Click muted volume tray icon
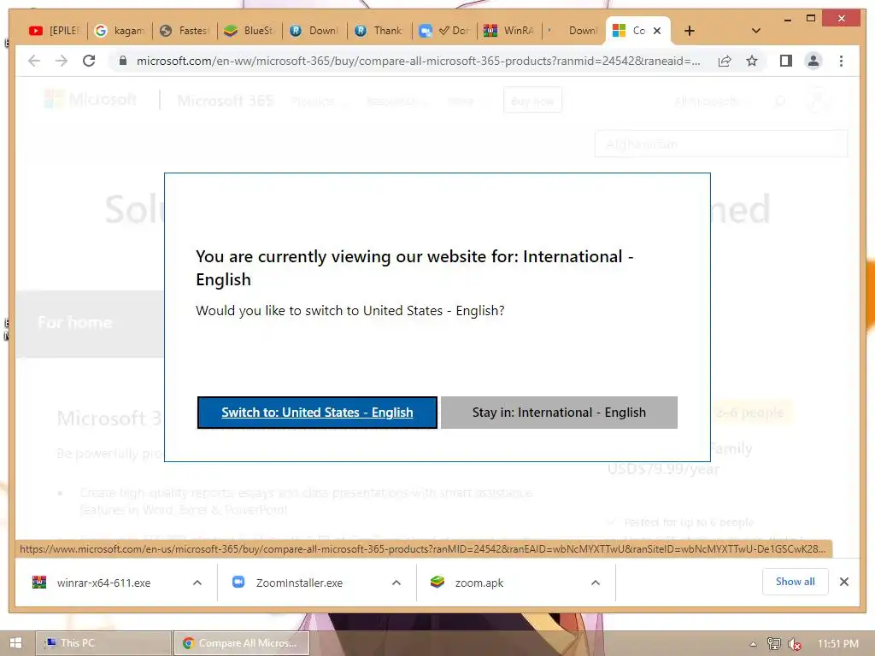 794,644
